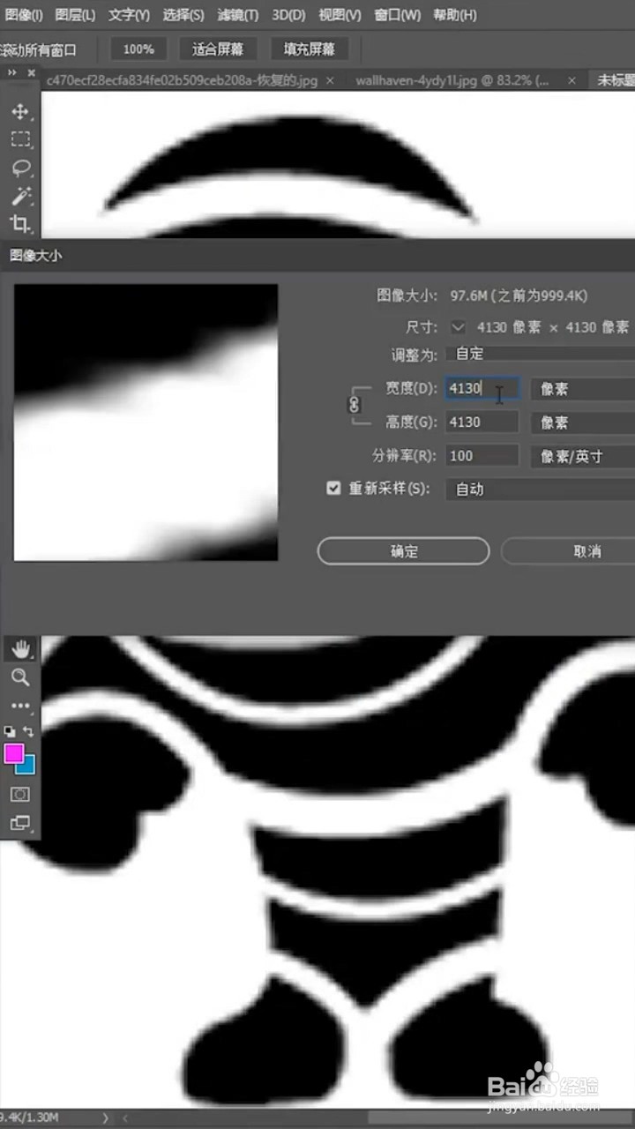Select the Lasso tool
The height and width of the screenshot is (1129, 635).
click(x=20, y=168)
